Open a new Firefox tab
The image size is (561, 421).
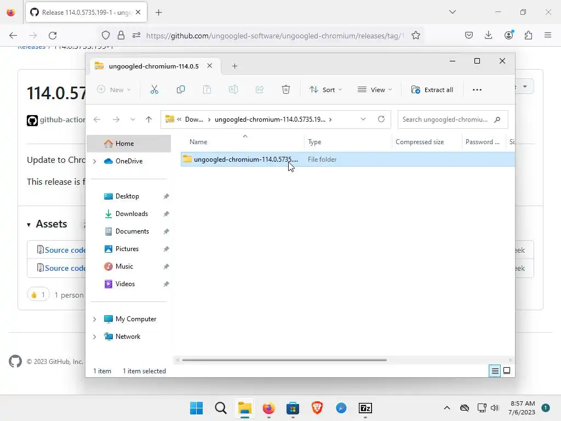(158, 13)
